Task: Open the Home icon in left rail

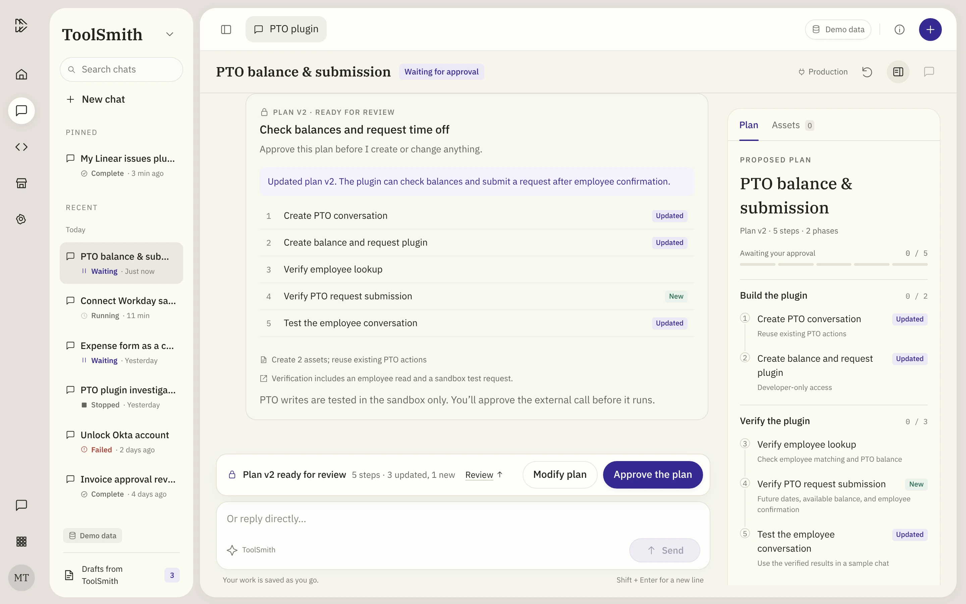Action: click(x=21, y=74)
